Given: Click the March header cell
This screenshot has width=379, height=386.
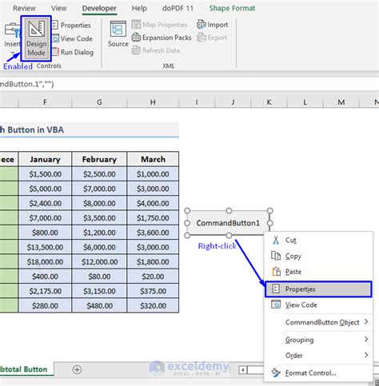Looking at the screenshot, I should pos(153,159).
